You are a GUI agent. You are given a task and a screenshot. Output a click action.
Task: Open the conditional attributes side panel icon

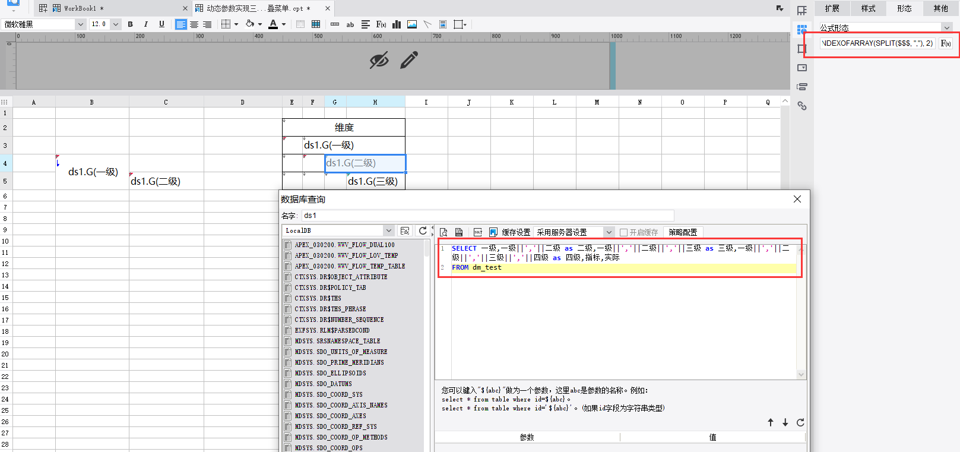click(802, 87)
